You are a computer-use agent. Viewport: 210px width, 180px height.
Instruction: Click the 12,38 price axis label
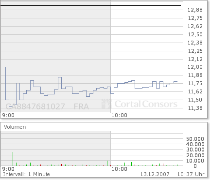point(195,43)
